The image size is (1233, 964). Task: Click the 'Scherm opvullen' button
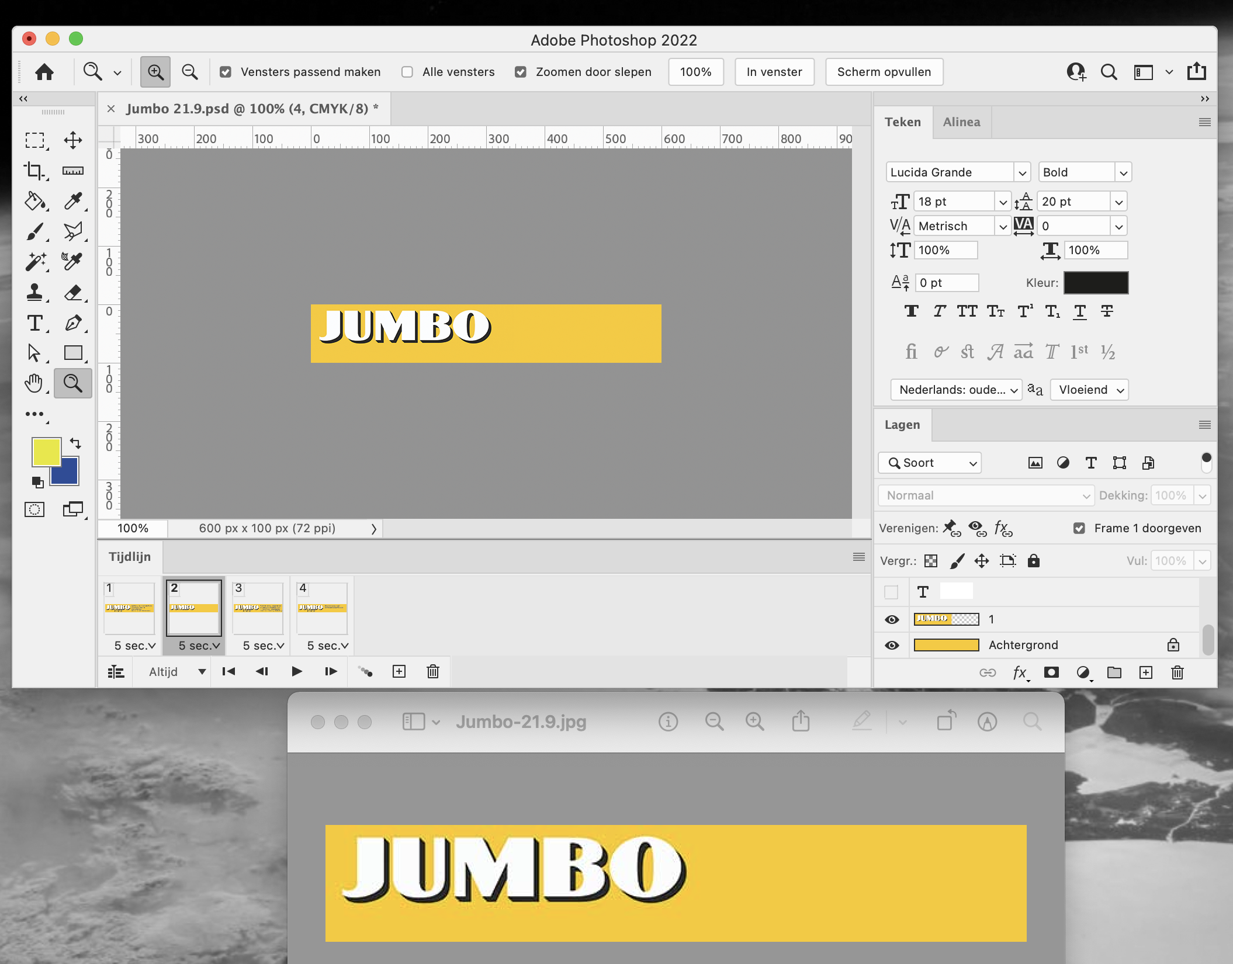point(884,72)
